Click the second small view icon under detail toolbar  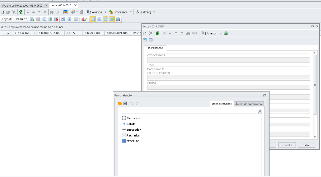point(150,40)
